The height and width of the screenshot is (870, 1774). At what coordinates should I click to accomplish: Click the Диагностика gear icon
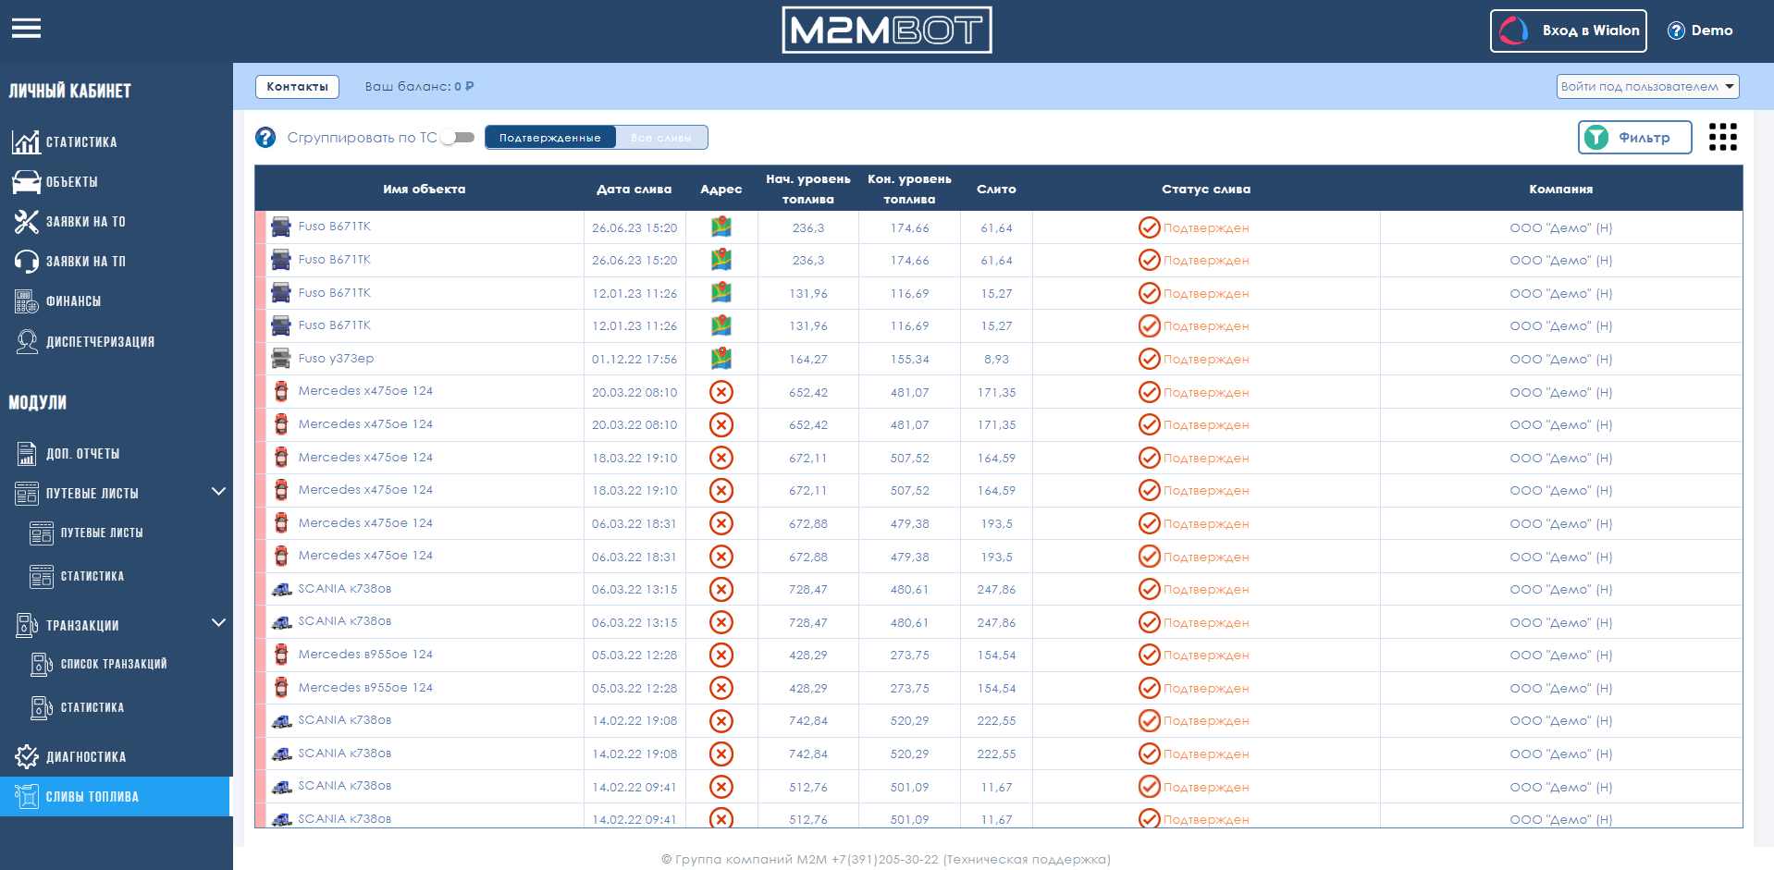pyautogui.click(x=27, y=756)
